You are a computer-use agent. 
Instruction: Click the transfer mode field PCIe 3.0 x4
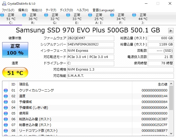point(91,57)
